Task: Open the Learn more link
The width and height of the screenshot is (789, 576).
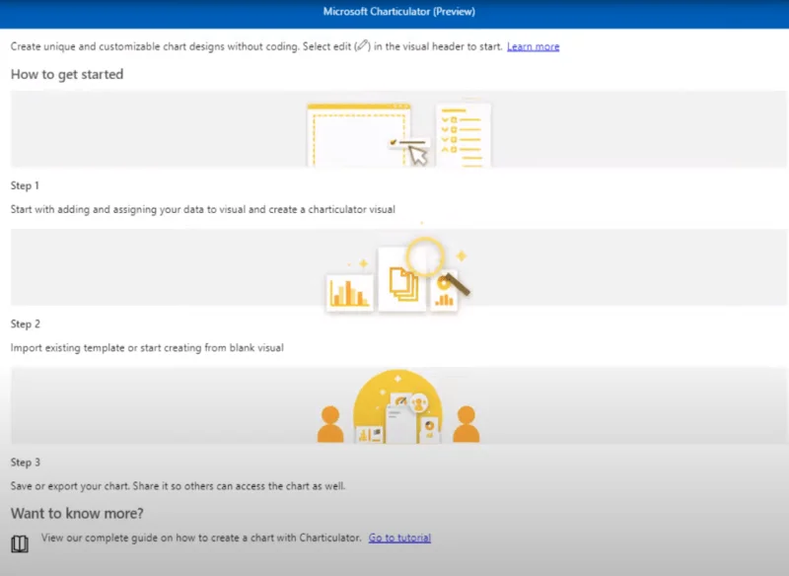Action: [x=533, y=46]
